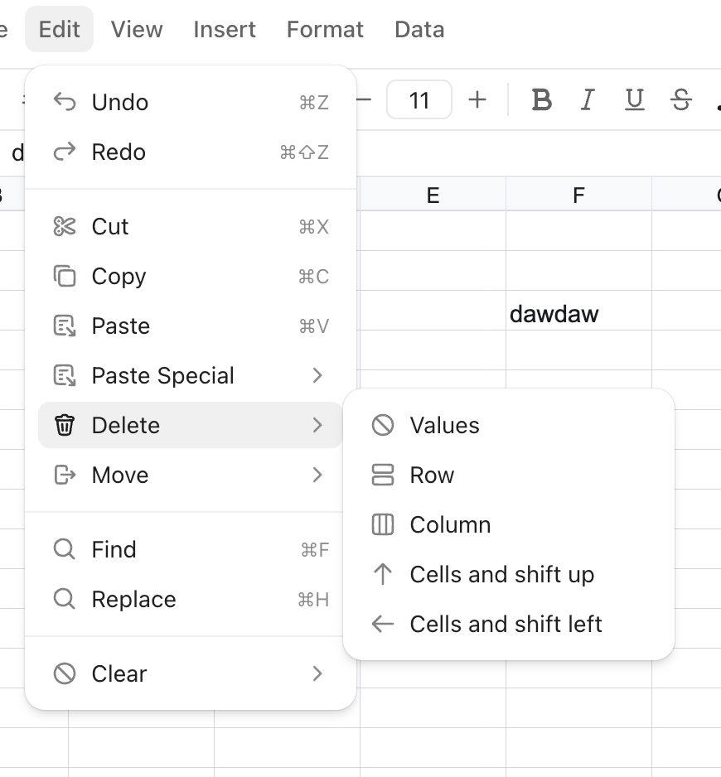Screen dimensions: 721x777
Task: Select Cut with scissors icon
Action: pos(191,227)
